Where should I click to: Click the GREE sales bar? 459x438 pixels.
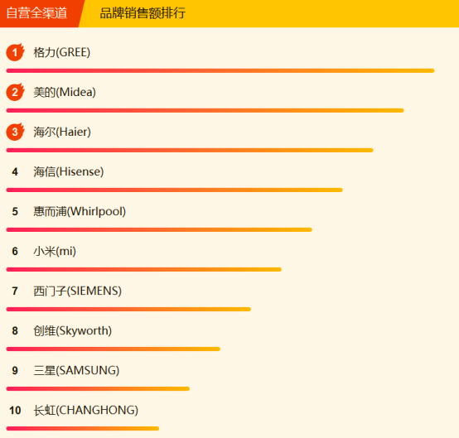[220, 71]
